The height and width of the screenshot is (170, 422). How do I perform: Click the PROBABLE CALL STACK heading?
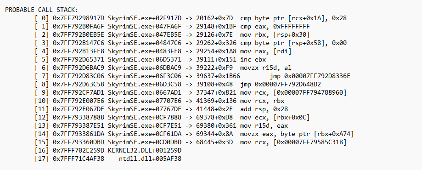pyautogui.click(x=41, y=10)
